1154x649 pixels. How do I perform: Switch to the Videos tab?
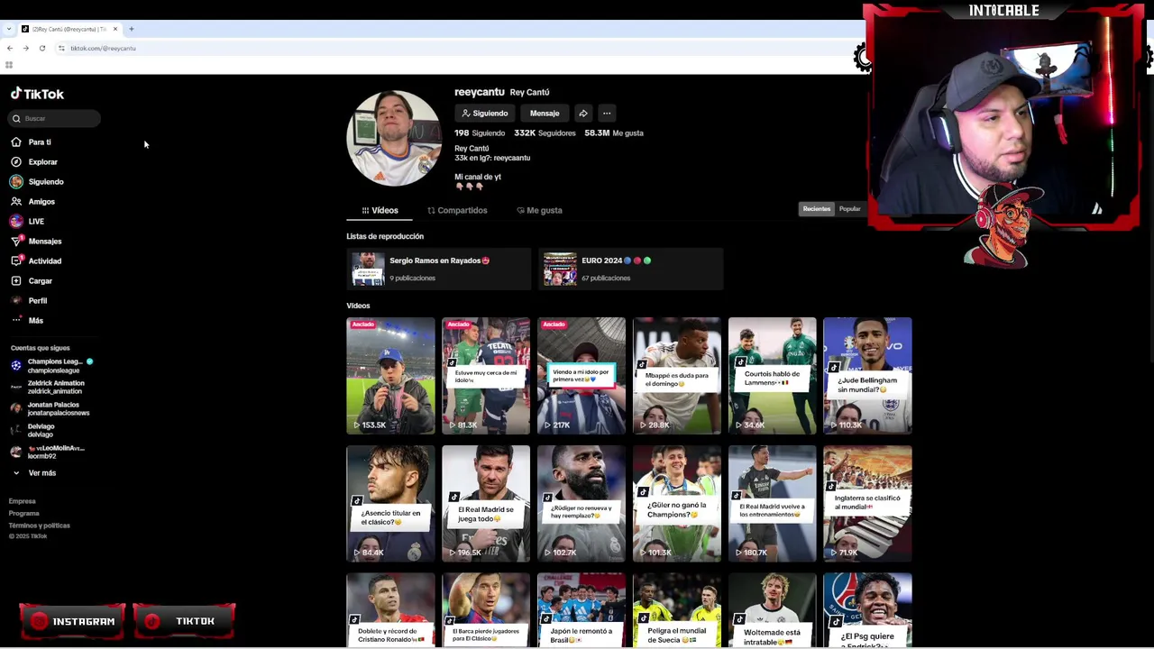pos(380,210)
